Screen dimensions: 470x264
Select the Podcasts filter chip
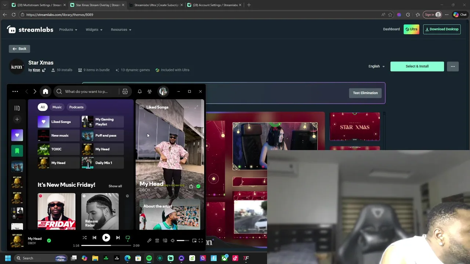click(76, 107)
